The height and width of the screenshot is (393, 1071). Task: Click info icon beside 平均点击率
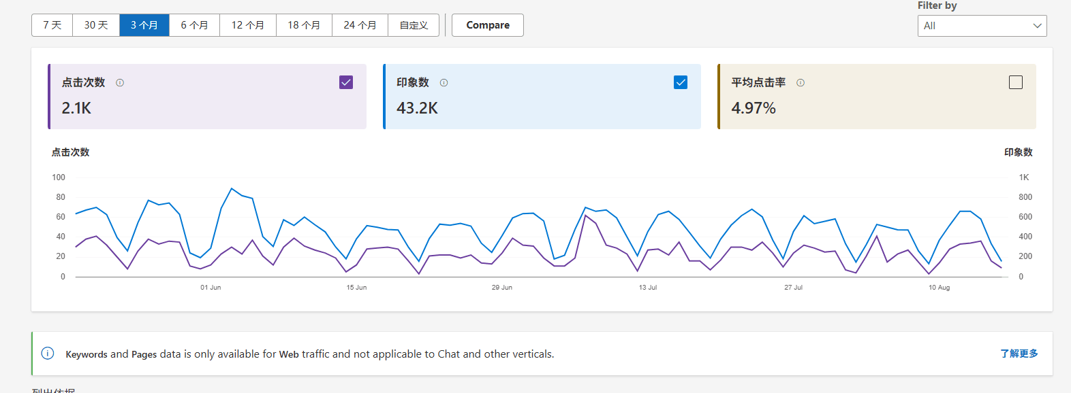pyautogui.click(x=801, y=83)
